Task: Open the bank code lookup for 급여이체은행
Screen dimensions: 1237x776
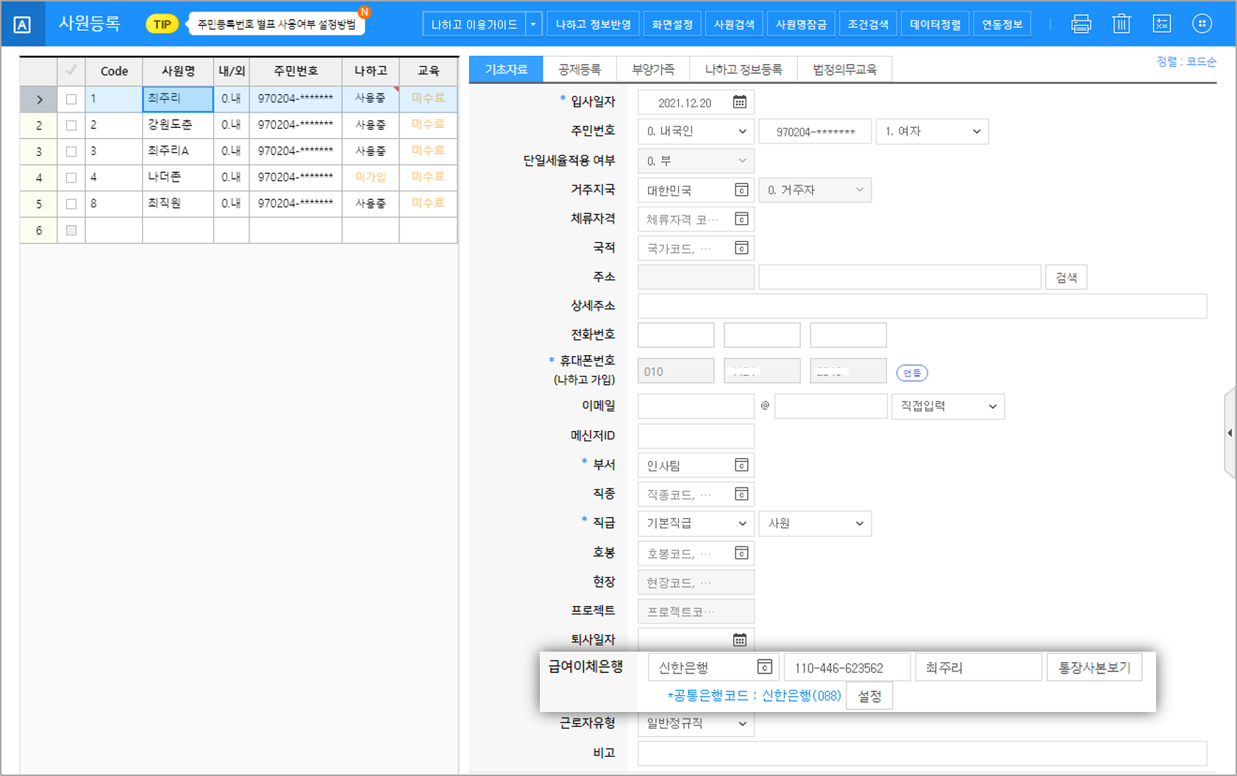Action: 765,667
